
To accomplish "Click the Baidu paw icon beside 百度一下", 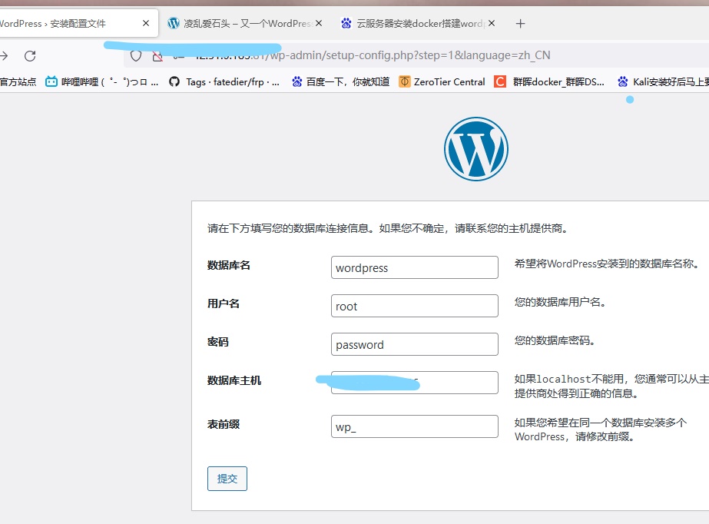I will [x=297, y=82].
